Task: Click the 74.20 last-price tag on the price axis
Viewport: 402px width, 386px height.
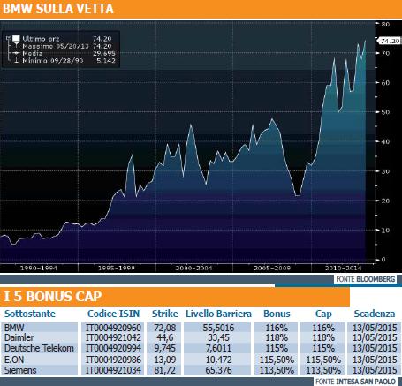Action: [x=390, y=41]
